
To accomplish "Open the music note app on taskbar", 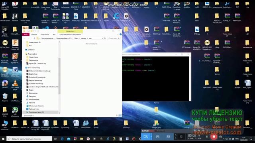I will 108,139.
